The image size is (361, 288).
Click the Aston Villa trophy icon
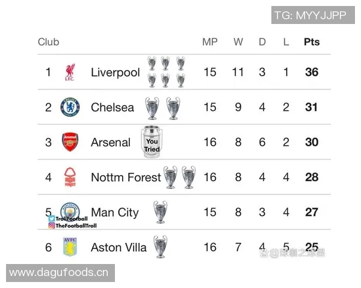tap(159, 247)
